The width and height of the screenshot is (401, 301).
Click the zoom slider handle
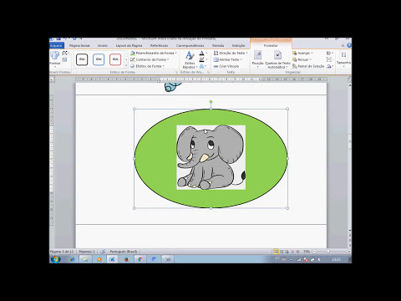coord(328,252)
